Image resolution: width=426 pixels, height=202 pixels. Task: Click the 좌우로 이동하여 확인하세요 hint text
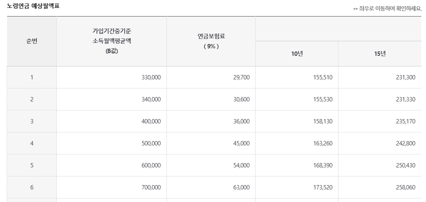click(x=390, y=9)
